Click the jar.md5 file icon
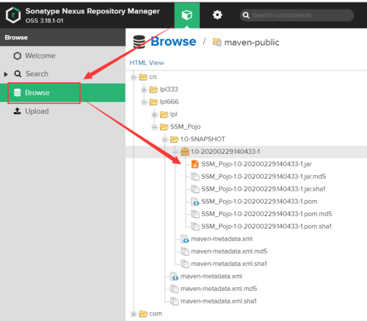The width and height of the screenshot is (367, 321). click(195, 177)
